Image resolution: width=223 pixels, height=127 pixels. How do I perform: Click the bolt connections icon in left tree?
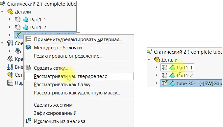pos(10,43)
